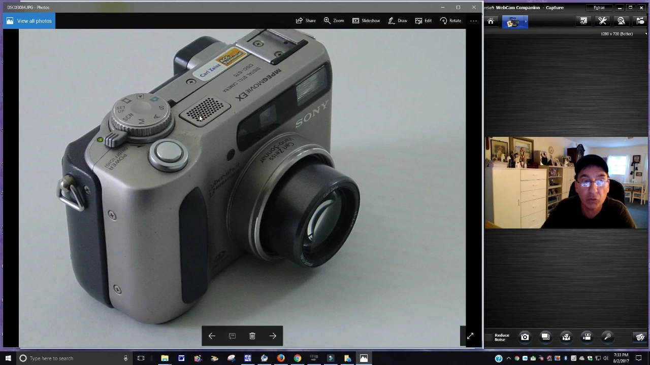
Task: Open the Photos more options ellipsis
Action: 473,21
